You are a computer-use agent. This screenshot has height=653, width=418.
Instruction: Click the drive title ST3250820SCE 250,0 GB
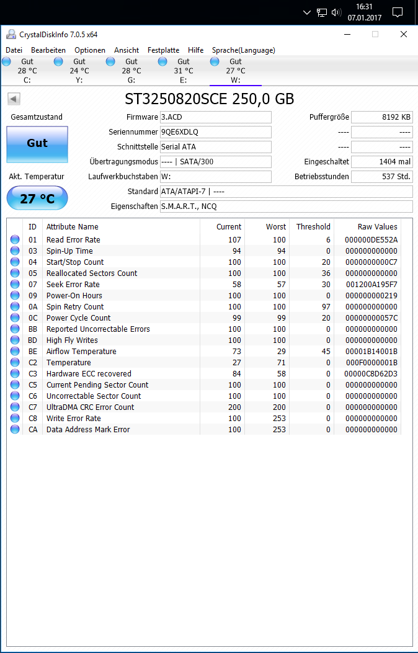pos(210,99)
